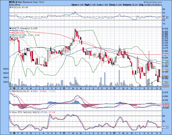Click the boxed 20000 volume tag

tap(166, 86)
